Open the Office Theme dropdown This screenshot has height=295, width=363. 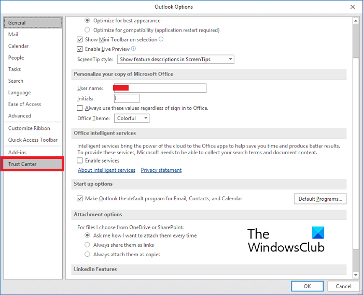click(132, 119)
